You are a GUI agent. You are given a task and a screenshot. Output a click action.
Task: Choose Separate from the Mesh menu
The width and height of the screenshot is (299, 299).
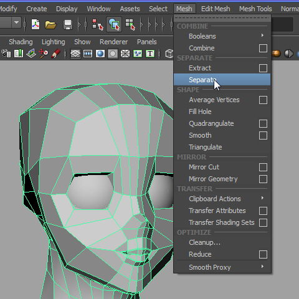pos(222,80)
